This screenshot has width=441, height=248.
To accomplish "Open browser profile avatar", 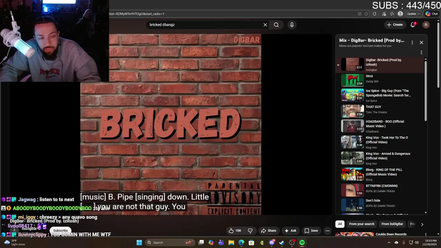I will pos(400,14).
